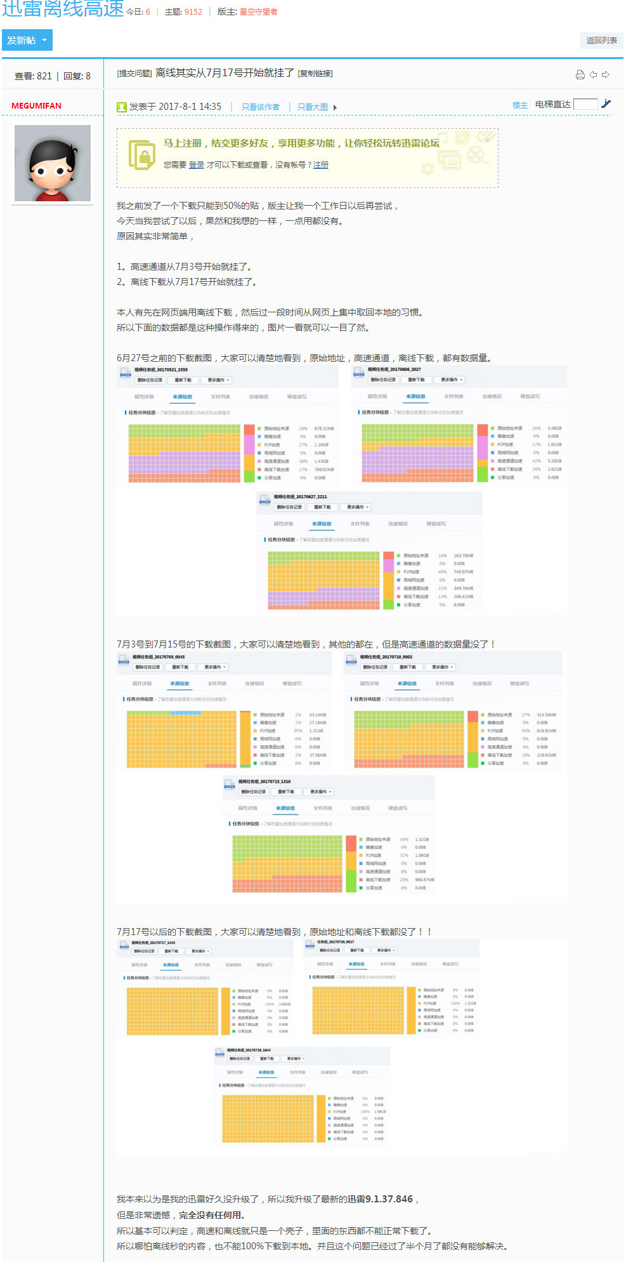Click the 今日: 6 counter
Viewport: 626px width, 1262px height.
pos(138,11)
